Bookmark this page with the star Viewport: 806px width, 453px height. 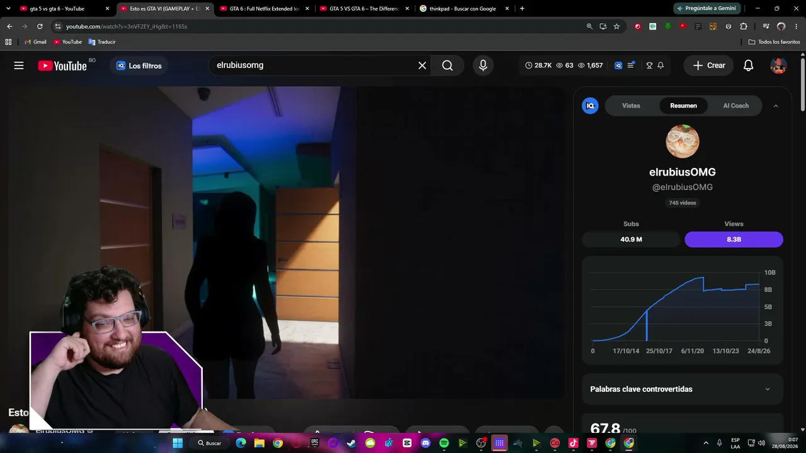[616, 26]
